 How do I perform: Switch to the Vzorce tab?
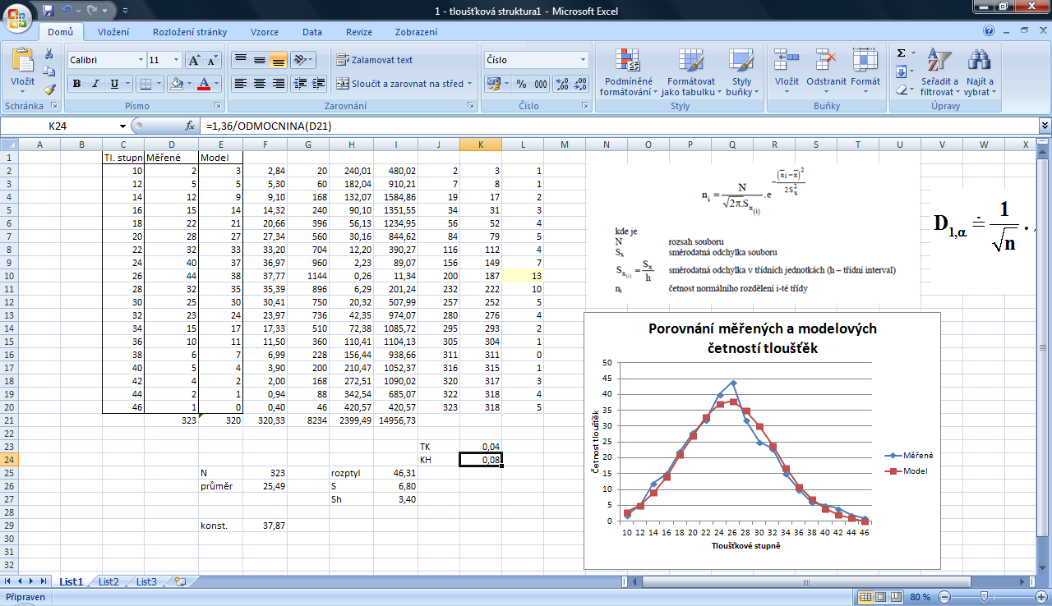(x=265, y=32)
